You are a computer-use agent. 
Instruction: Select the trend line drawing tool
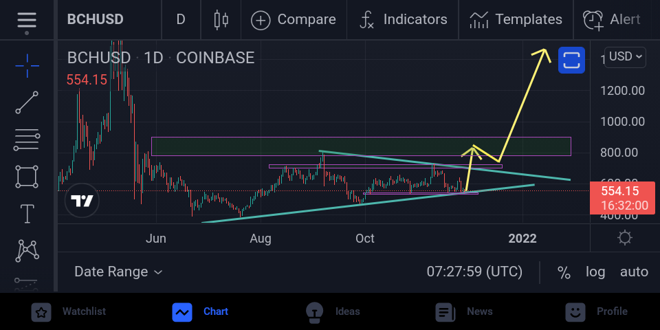click(x=27, y=102)
